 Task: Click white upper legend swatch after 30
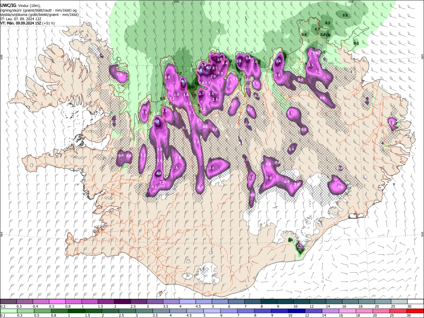416,301
